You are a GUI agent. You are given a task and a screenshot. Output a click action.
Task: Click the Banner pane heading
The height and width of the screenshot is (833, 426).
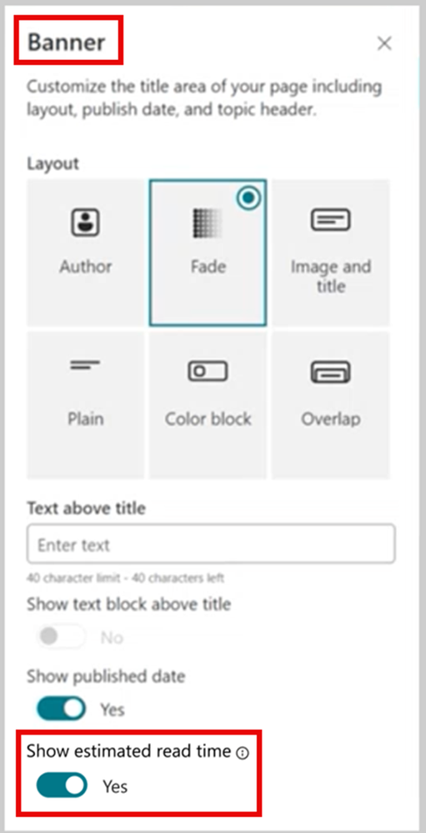[67, 42]
